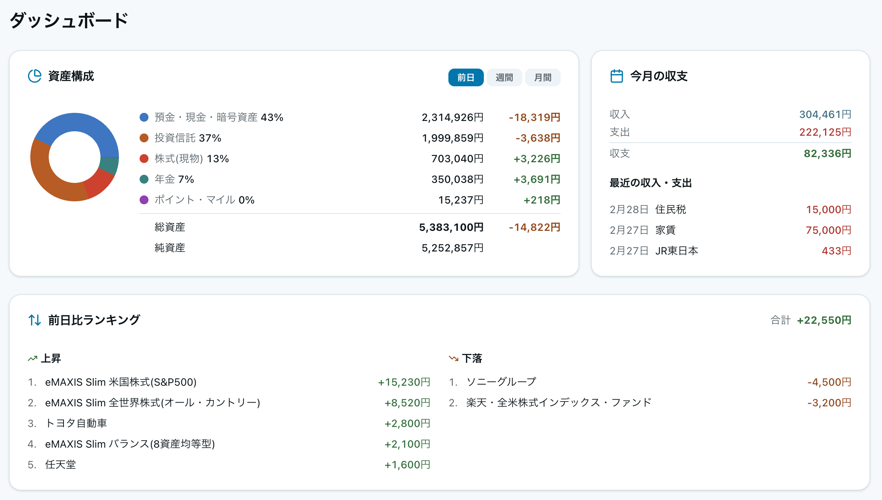This screenshot has height=500, width=882.
Task: Switch to the 月間 view
Action: point(543,77)
